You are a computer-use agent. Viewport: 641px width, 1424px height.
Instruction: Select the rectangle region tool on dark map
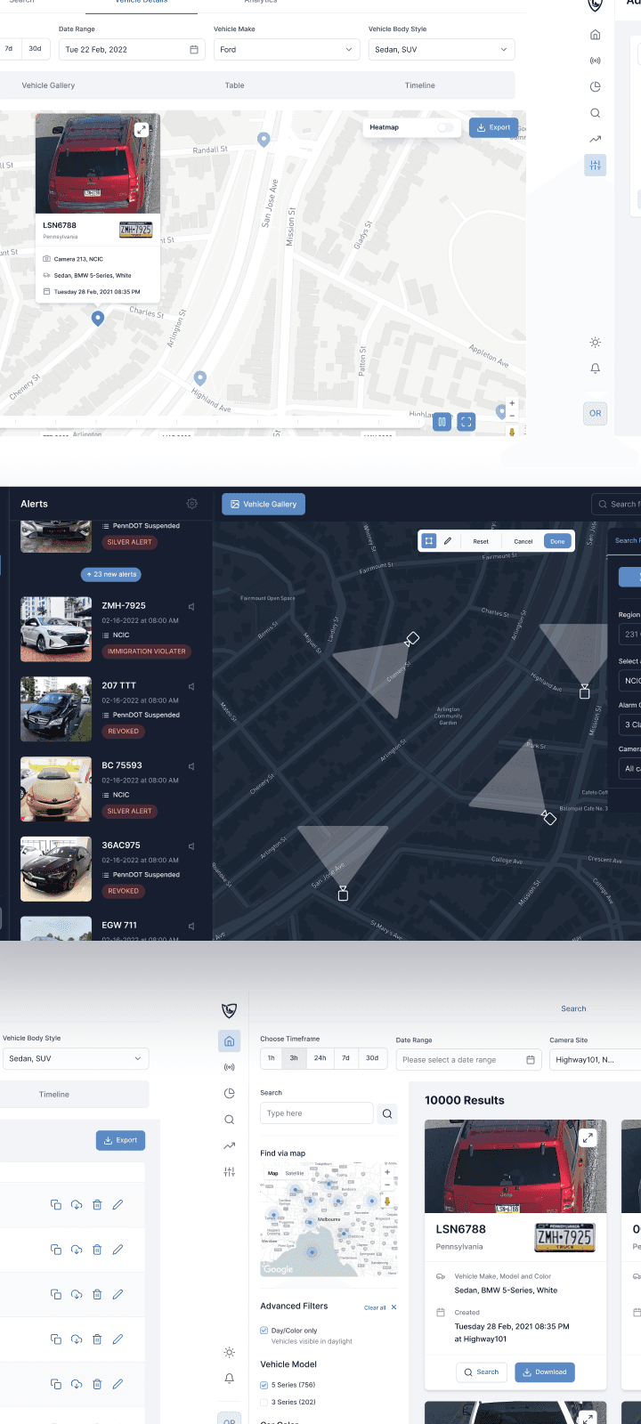428,540
